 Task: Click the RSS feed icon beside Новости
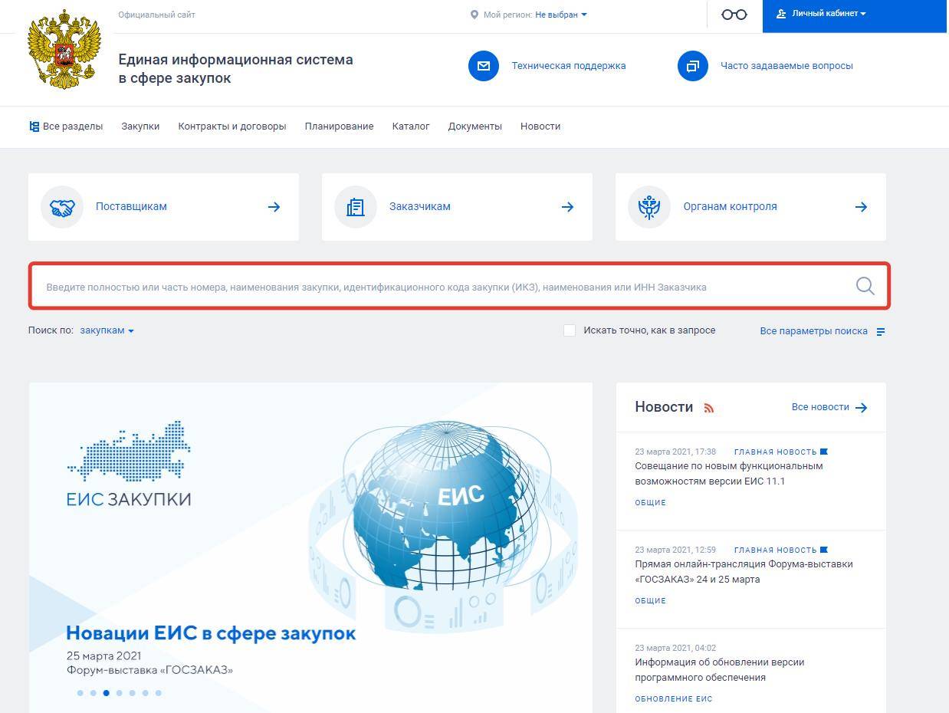708,408
